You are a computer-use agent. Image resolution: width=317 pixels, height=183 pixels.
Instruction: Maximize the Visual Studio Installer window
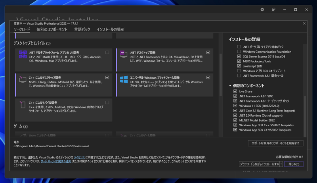(296, 10)
